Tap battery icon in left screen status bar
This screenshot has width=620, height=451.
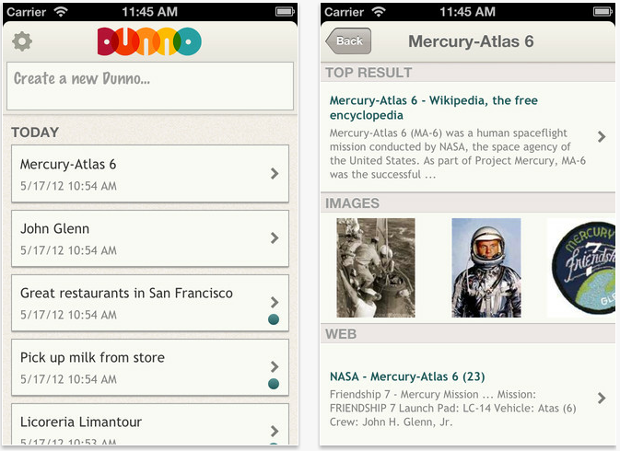point(285,12)
